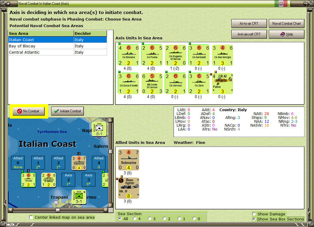Click the map scroll left arrow
The width and height of the screenshot is (314, 227).
coord(10,210)
